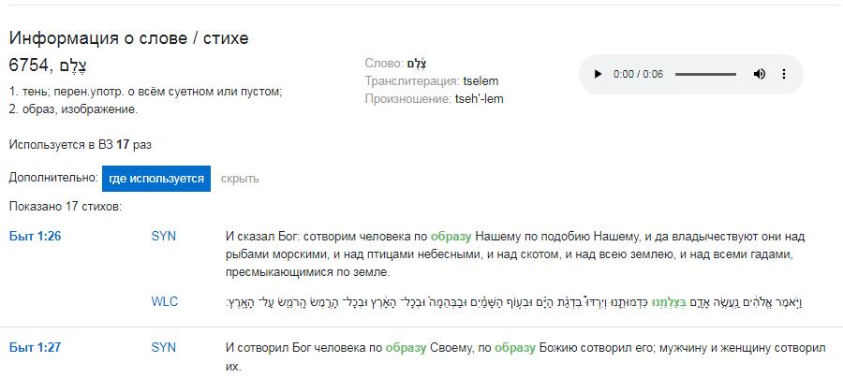Click the audio progress seek bar
The height and width of the screenshot is (377, 843).
705,74
